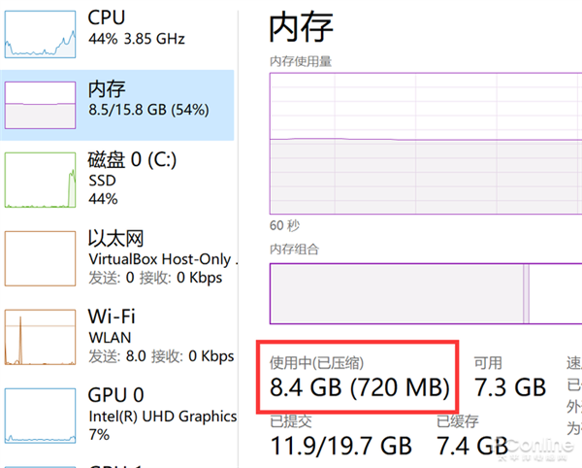Click the 以太网 mini graph thumbnail
The height and width of the screenshot is (468, 582).
pos(41,257)
